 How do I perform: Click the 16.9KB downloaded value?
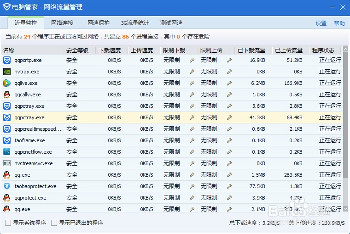[257, 60]
